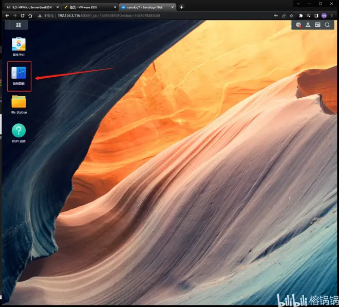Open a new browser tab

[x=182, y=7]
